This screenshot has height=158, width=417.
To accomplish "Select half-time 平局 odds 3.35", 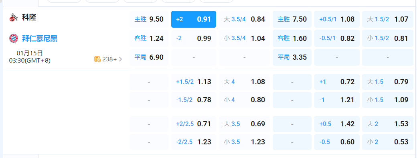I will [292, 57].
